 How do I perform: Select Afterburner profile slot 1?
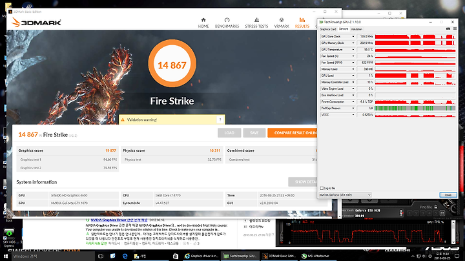409,213
